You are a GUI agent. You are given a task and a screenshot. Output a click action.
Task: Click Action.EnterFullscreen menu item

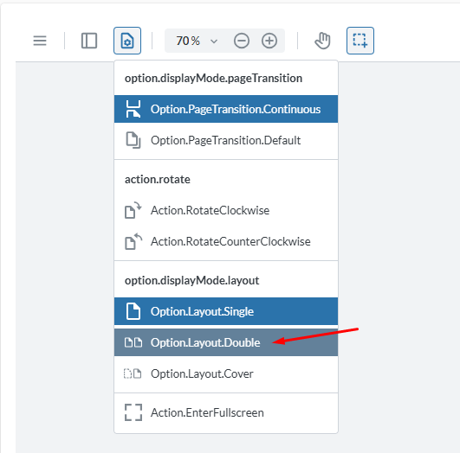(x=226, y=412)
